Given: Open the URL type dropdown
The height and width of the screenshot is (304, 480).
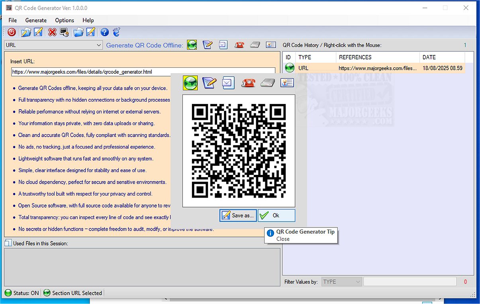Looking at the screenshot, I should [98, 45].
